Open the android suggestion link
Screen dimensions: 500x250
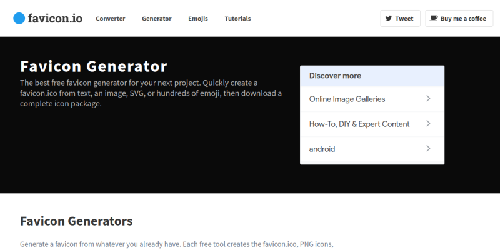point(372,149)
